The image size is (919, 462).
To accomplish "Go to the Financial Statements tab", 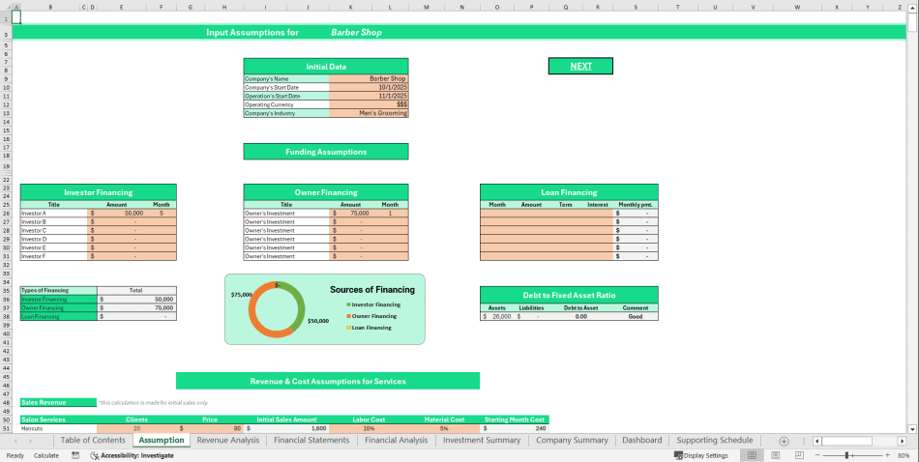I will (x=311, y=441).
